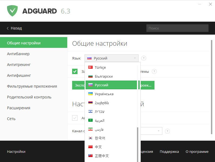The height and width of the screenshot is (162, 215).
Task: Click the Russian flag in language combo box
Action: click(x=89, y=58)
